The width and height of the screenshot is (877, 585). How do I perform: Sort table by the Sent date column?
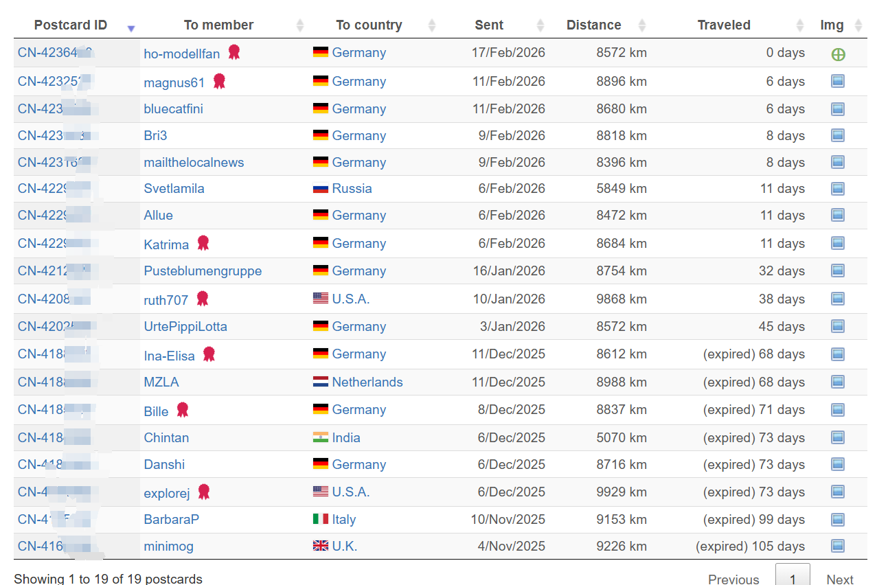489,25
